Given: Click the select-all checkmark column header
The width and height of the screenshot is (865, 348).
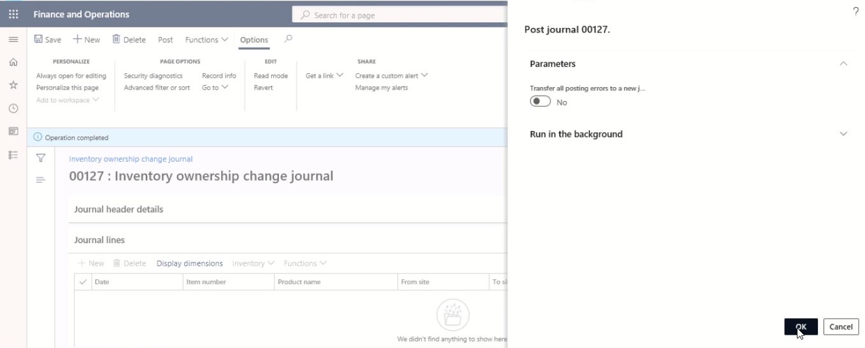Looking at the screenshot, I should [83, 282].
